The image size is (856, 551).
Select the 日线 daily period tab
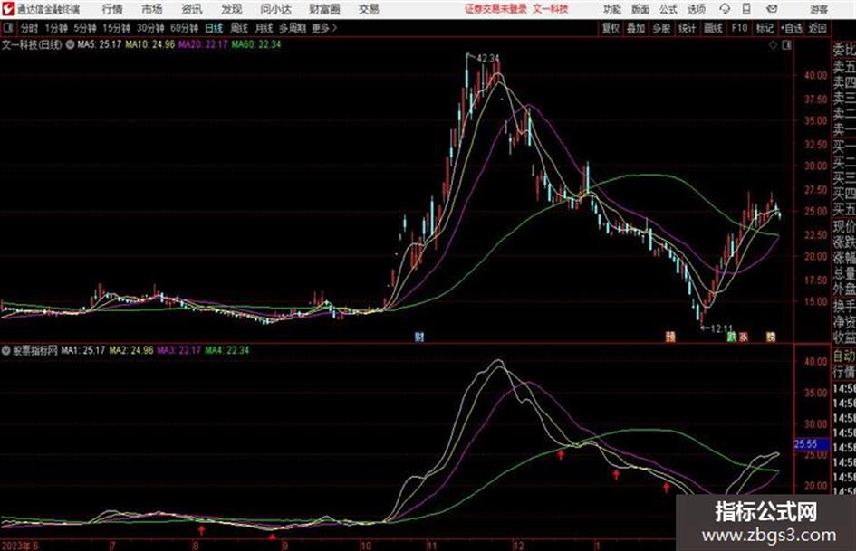(x=214, y=28)
